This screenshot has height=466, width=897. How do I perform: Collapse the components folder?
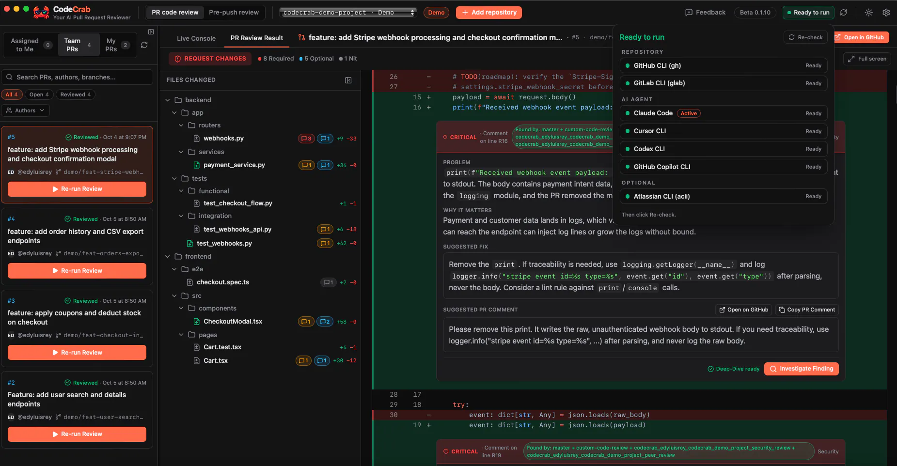coord(181,309)
